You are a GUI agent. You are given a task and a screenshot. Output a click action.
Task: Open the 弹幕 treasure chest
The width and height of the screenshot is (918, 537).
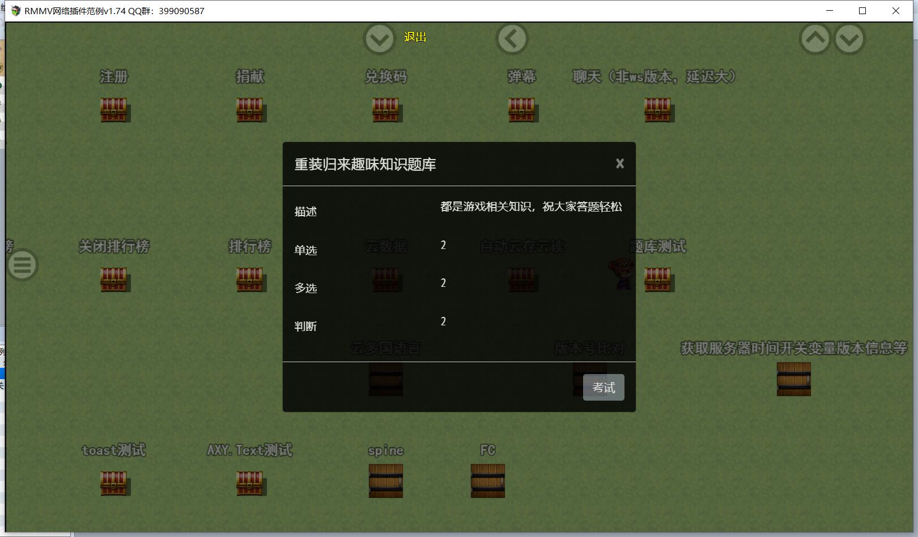click(x=522, y=110)
